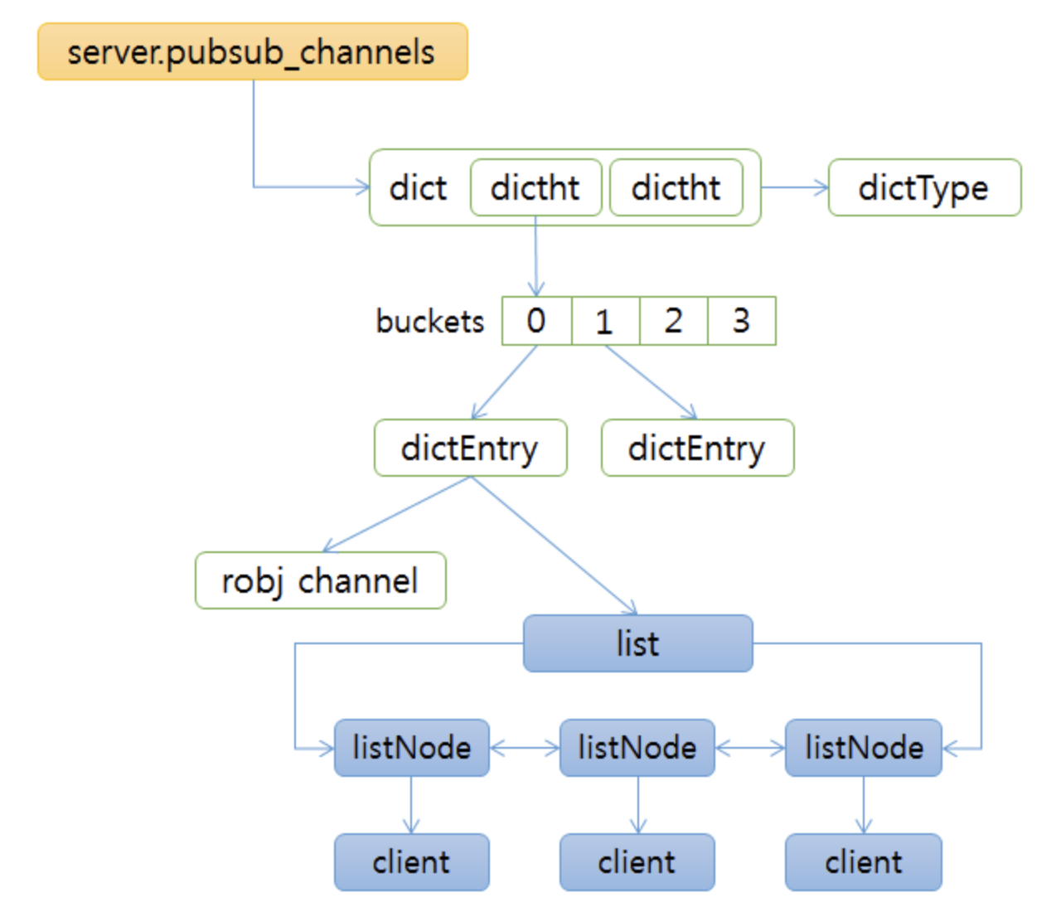
Task: Select bucket cell 2
Action: click(x=674, y=320)
